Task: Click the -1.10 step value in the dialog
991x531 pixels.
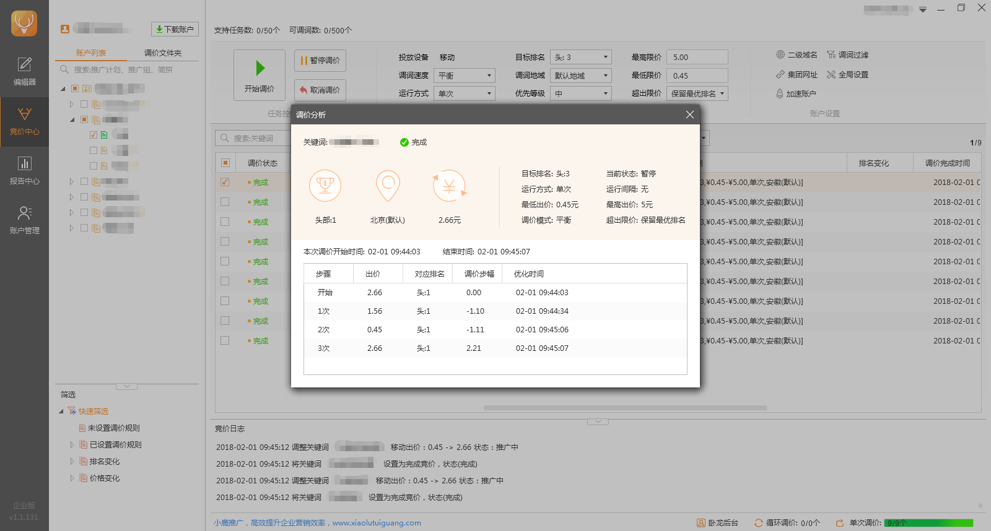Action: click(476, 311)
